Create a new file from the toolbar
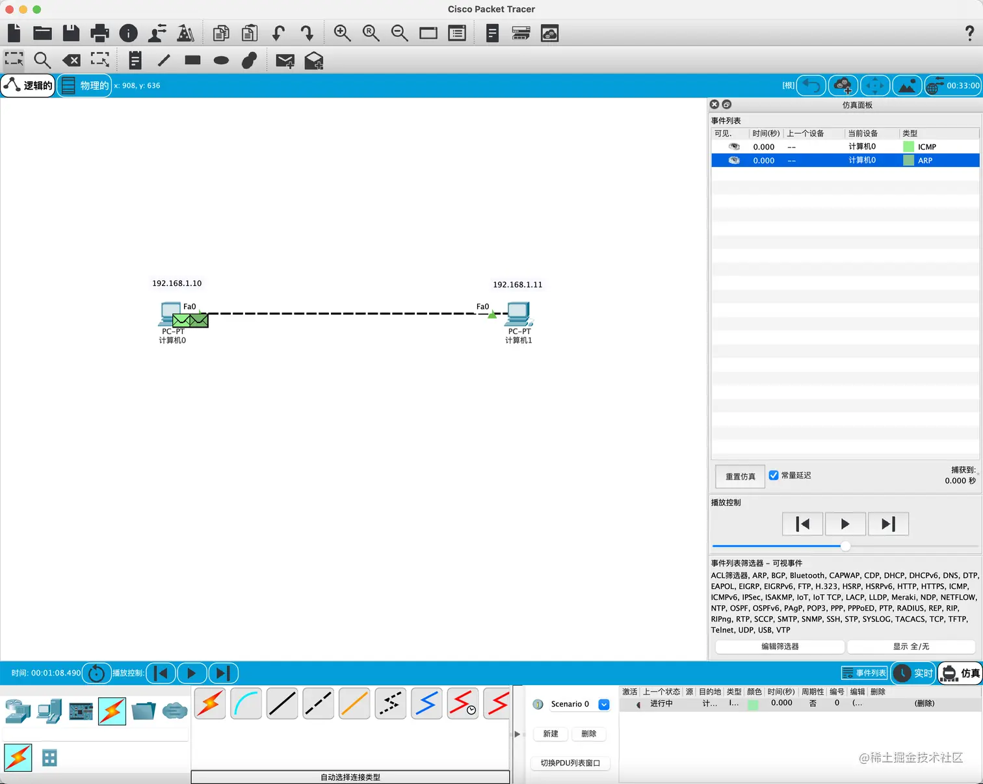The image size is (983, 784). (14, 33)
